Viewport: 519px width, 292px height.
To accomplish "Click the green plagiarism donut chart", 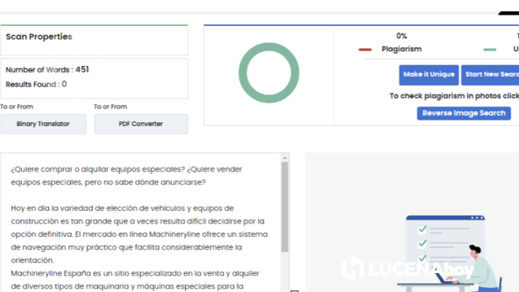I will [x=269, y=72].
